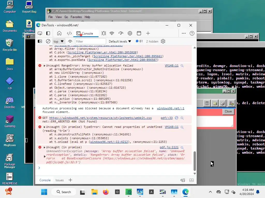This screenshot has width=265, height=198.
Task: Open the Application tool icon
Action: click(139, 33)
